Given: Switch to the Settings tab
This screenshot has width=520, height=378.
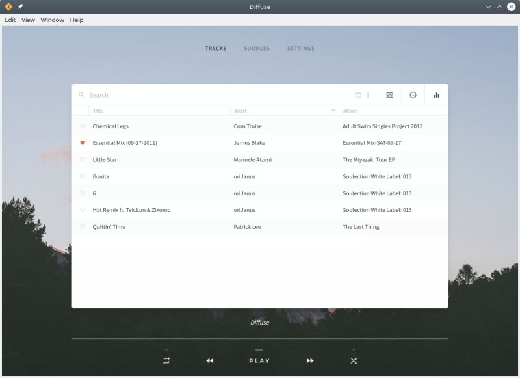Looking at the screenshot, I should pyautogui.click(x=301, y=48).
